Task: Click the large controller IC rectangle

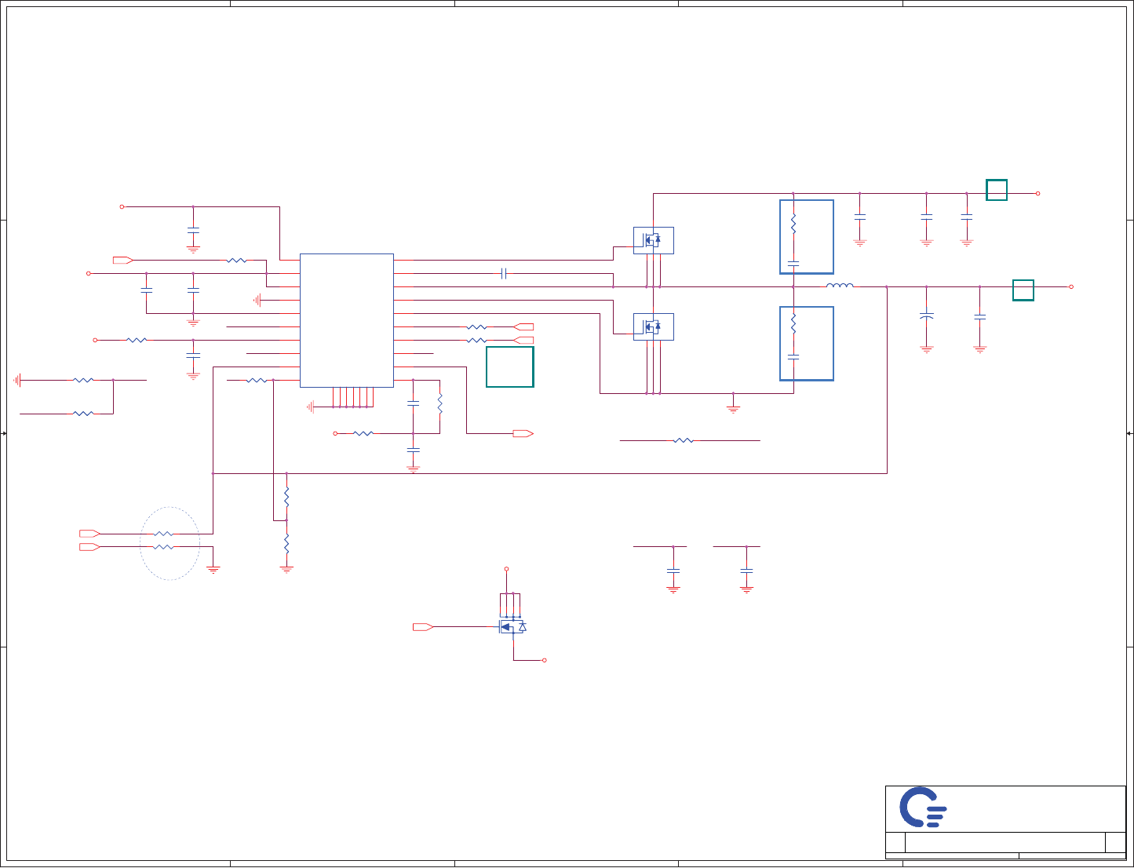Action: click(347, 320)
